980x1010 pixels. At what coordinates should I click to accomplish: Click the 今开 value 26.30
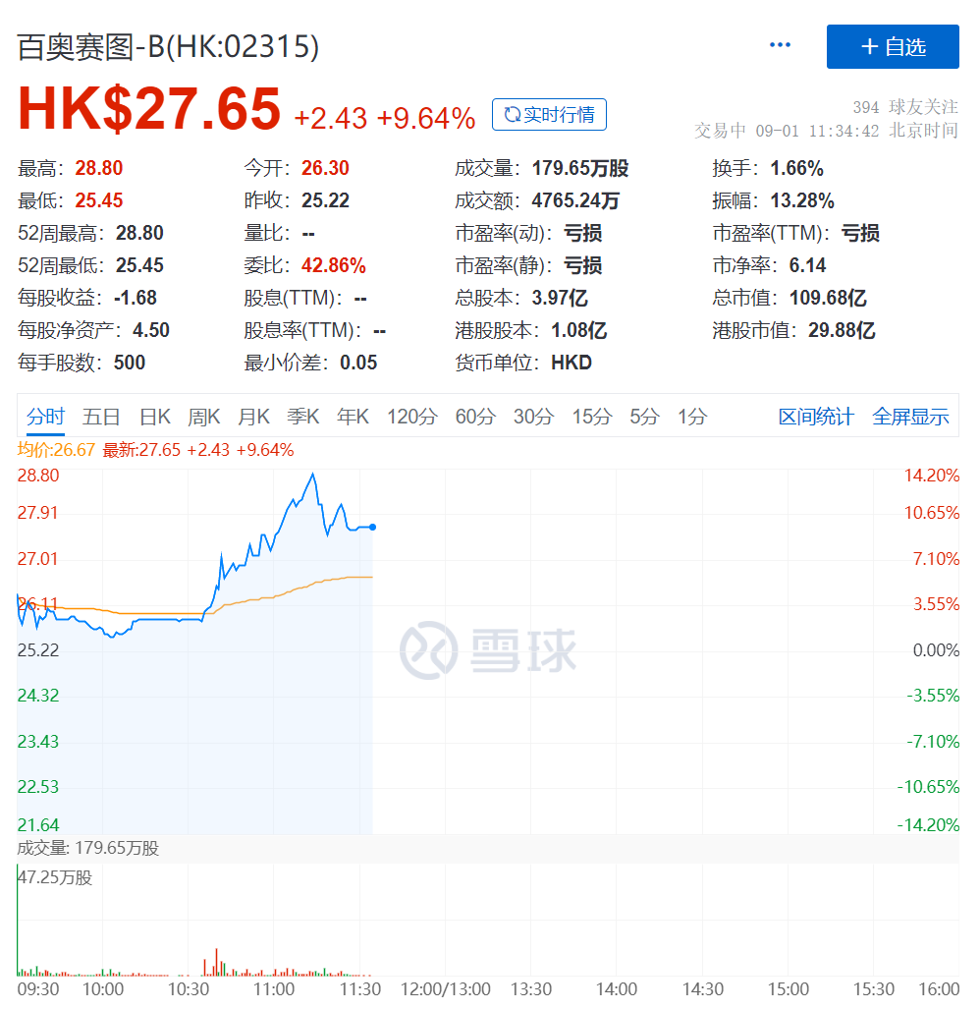[x=325, y=168]
